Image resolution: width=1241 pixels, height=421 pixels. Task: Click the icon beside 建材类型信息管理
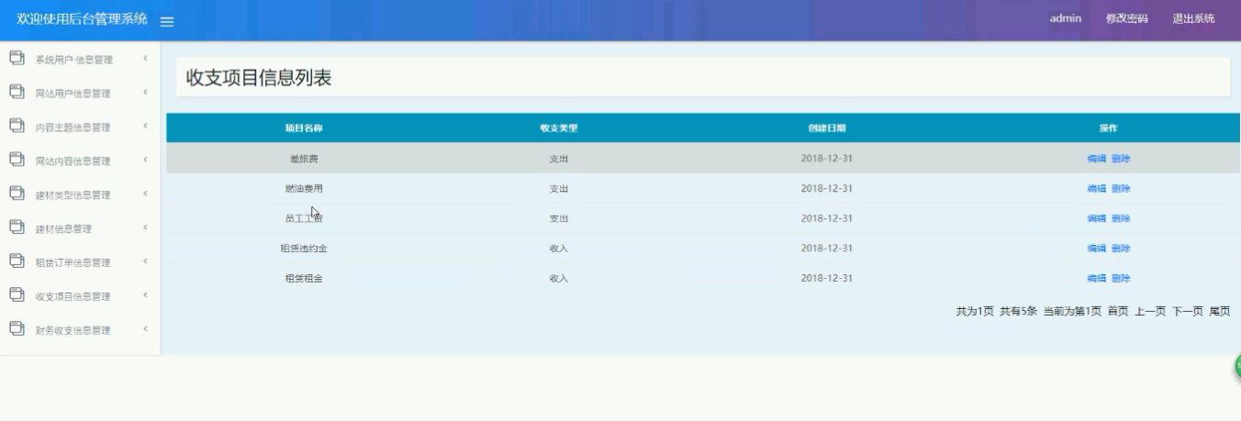click(16, 194)
